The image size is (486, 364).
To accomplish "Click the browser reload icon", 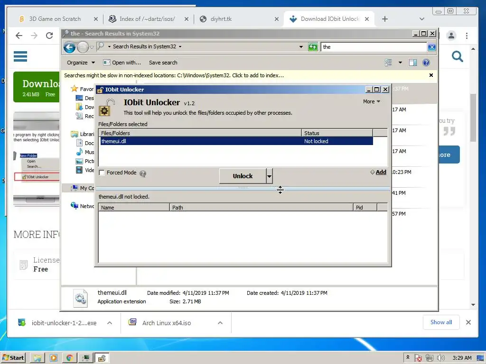I will click(x=49, y=36).
